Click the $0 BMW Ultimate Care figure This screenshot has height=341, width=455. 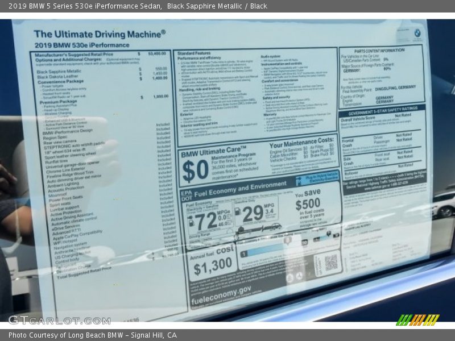pyautogui.click(x=195, y=170)
